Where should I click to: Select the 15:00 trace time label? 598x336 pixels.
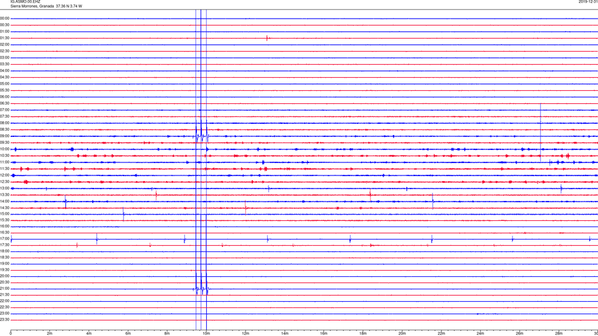click(x=4, y=213)
